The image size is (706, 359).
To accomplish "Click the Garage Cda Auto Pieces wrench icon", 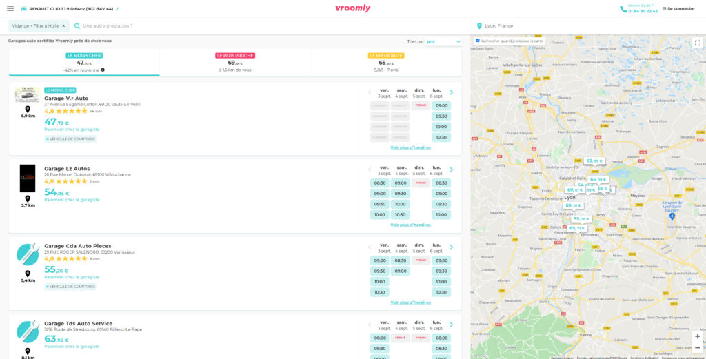I will pyautogui.click(x=28, y=255).
